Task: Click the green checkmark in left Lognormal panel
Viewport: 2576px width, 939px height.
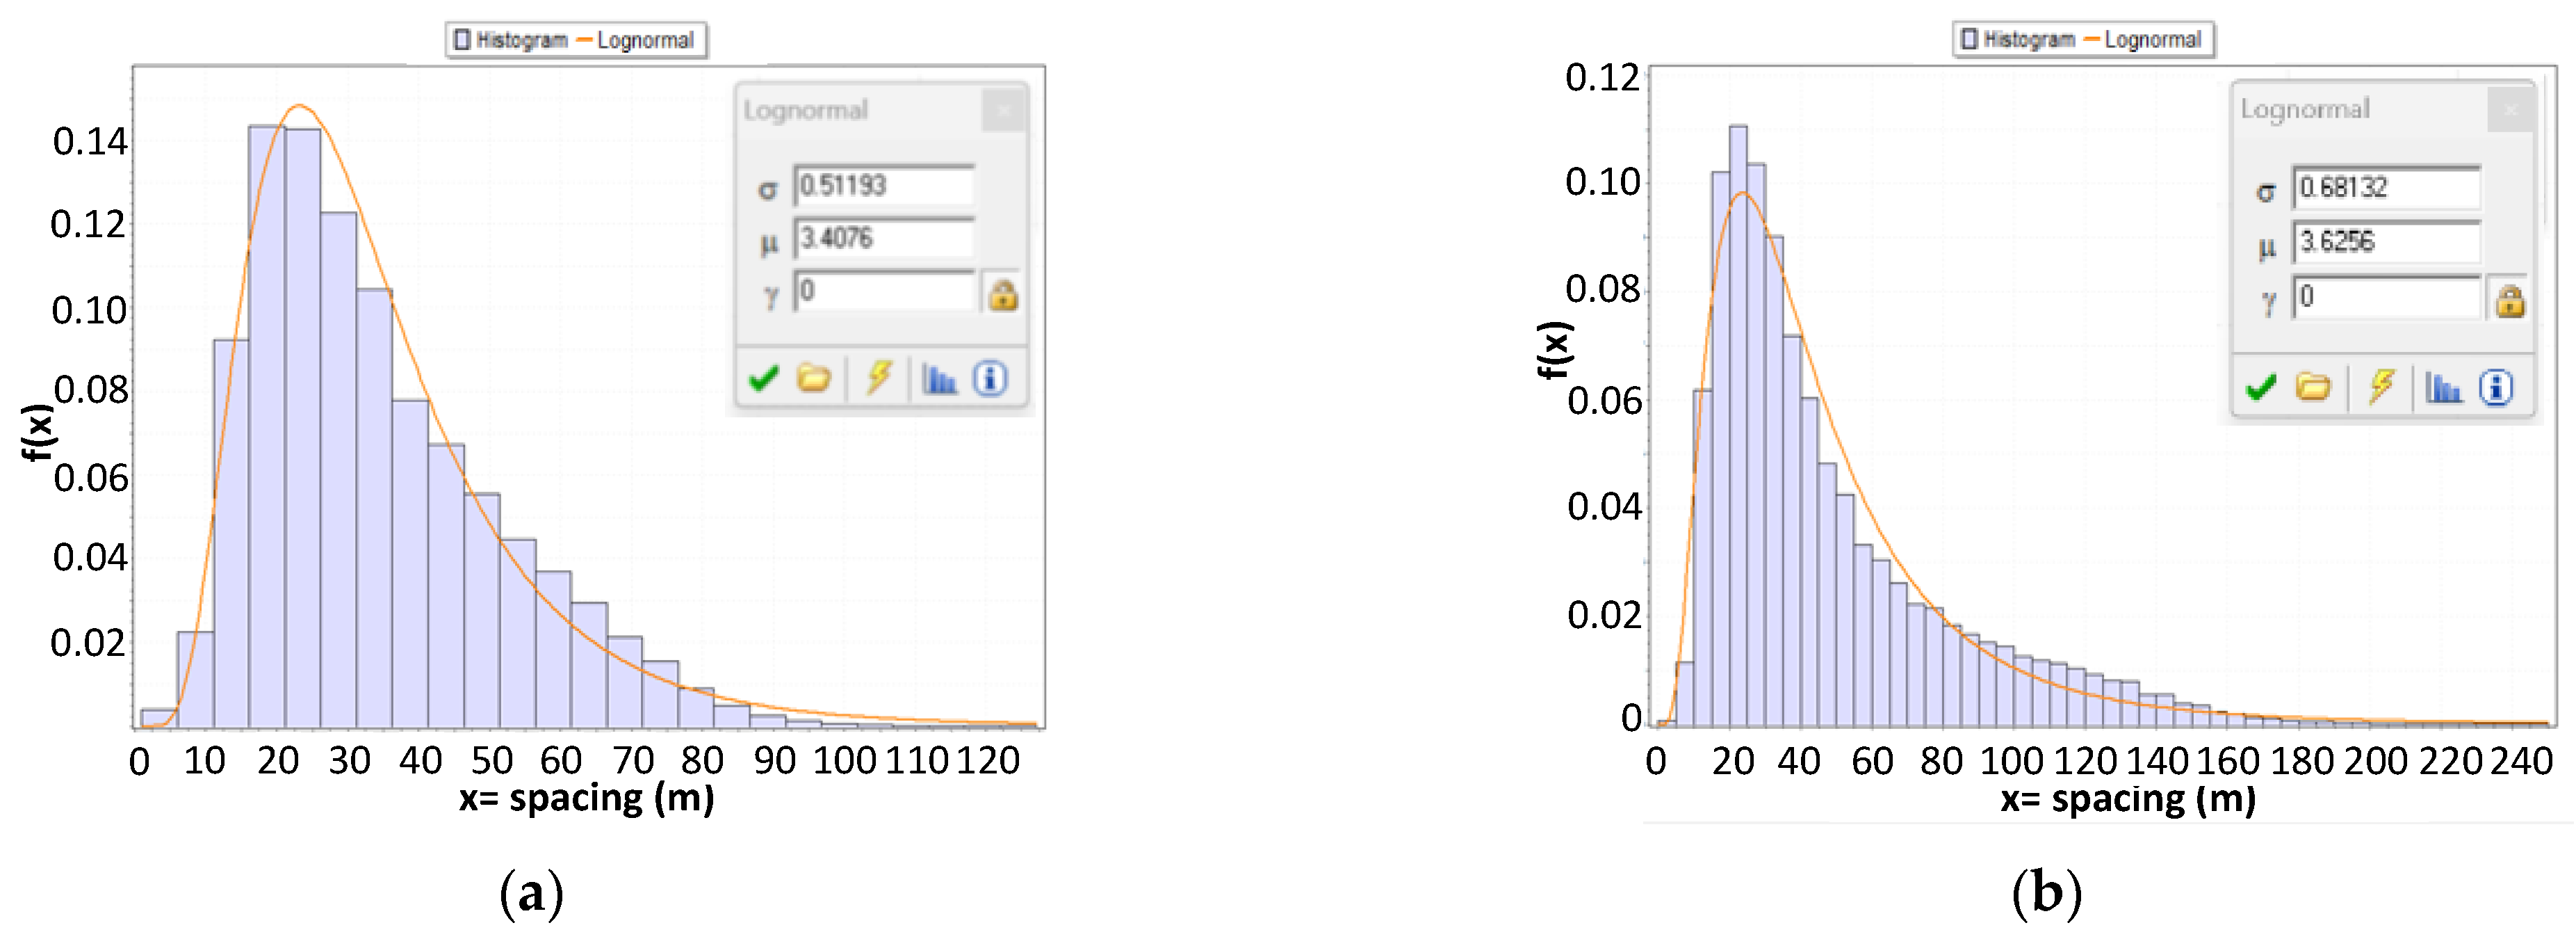Action: 764,378
